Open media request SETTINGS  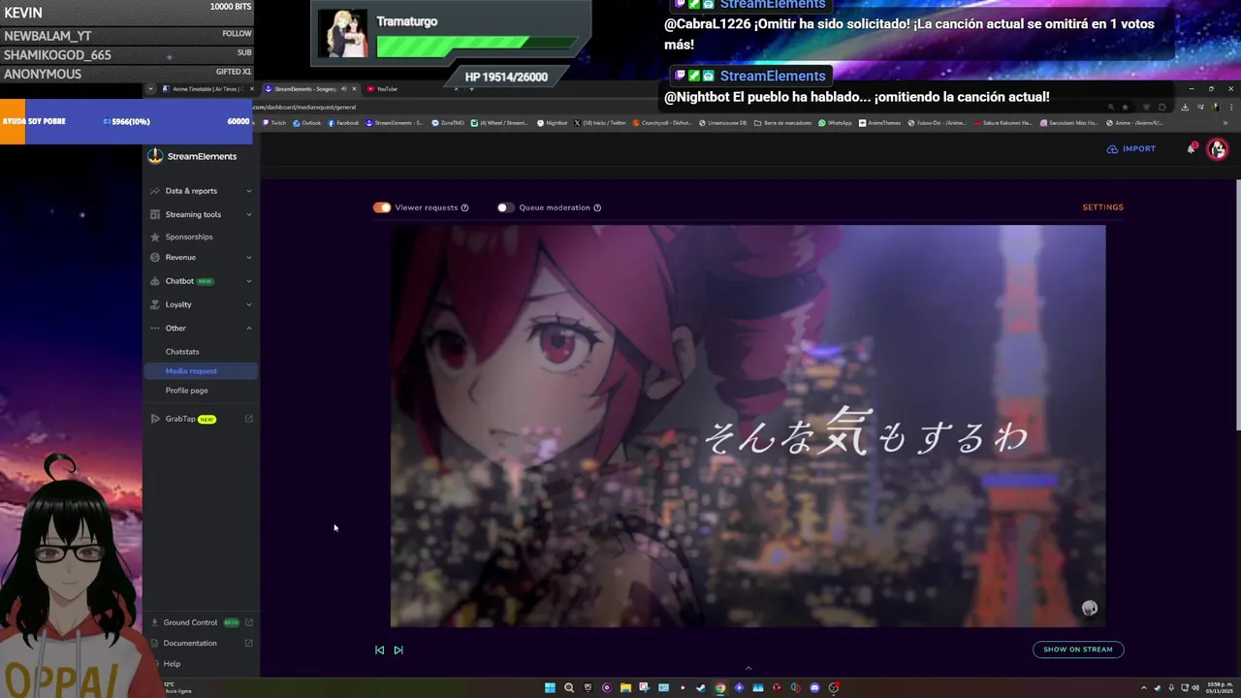coord(1103,207)
